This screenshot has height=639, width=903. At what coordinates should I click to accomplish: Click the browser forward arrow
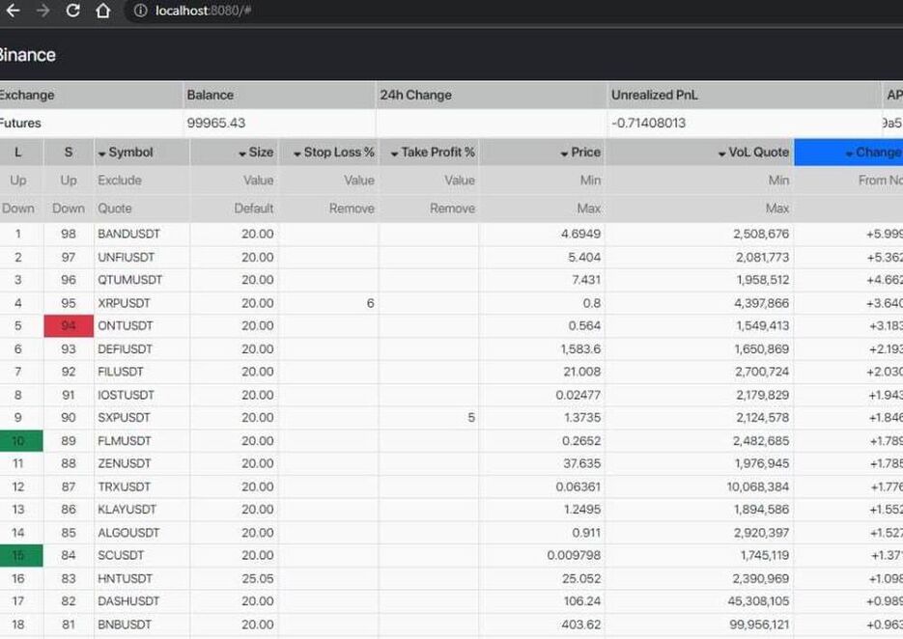[x=43, y=11]
